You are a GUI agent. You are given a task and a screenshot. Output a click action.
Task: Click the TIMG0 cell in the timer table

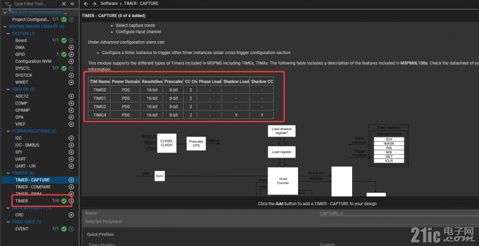pyautogui.click(x=100, y=90)
